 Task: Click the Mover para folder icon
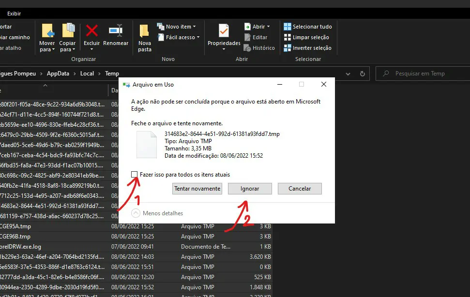(x=47, y=31)
